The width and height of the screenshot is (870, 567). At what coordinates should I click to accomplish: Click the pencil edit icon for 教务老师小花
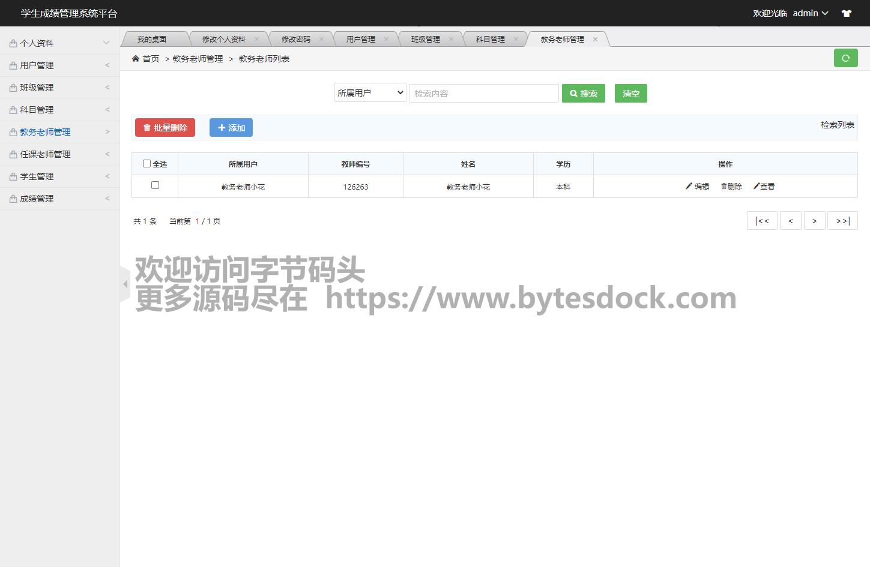click(x=689, y=186)
